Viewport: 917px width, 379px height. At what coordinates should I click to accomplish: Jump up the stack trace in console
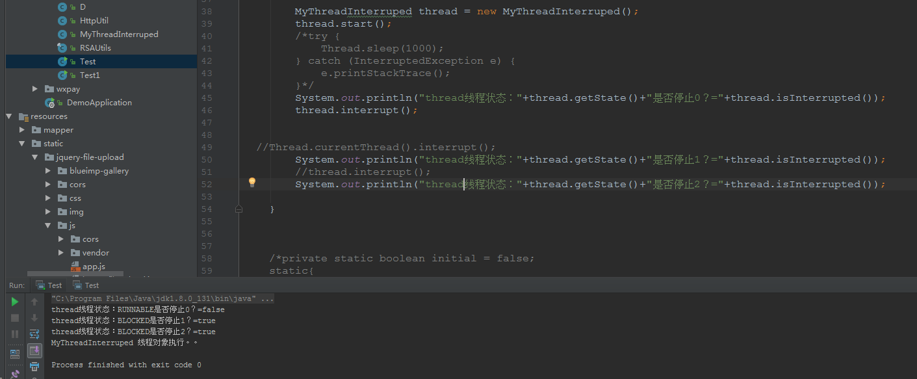[x=34, y=301]
